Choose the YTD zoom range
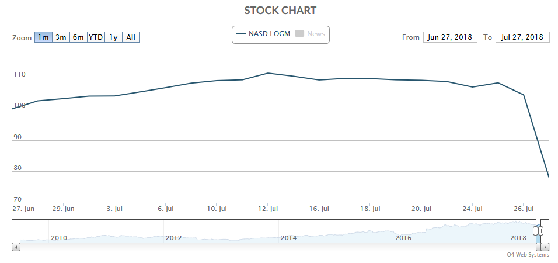 pos(96,37)
